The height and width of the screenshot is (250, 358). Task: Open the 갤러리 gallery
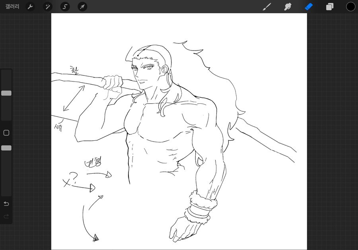tap(12, 7)
